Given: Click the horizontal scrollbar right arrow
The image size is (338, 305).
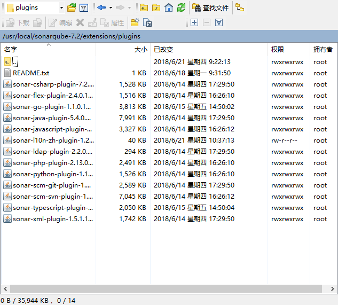Looking at the screenshot, I should pos(332,288).
